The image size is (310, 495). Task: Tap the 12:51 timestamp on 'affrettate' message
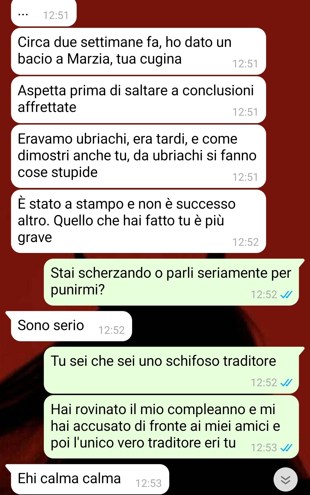pos(245,112)
